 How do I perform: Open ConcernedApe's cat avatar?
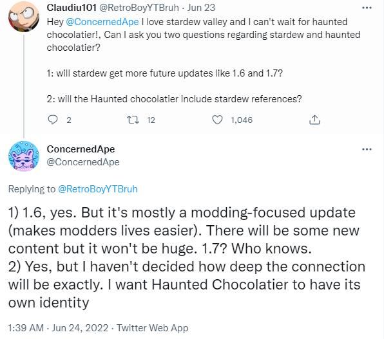pyautogui.click(x=23, y=156)
